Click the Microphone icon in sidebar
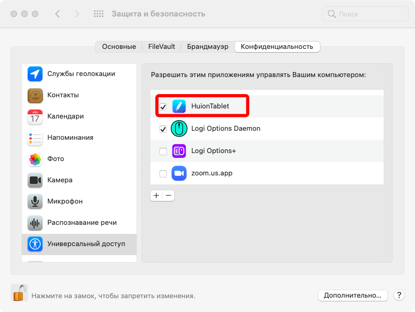This screenshot has width=415, height=312. [35, 201]
